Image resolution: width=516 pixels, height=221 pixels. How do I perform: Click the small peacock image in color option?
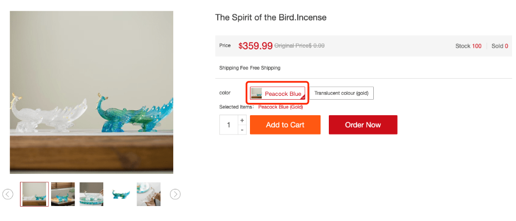257,93
